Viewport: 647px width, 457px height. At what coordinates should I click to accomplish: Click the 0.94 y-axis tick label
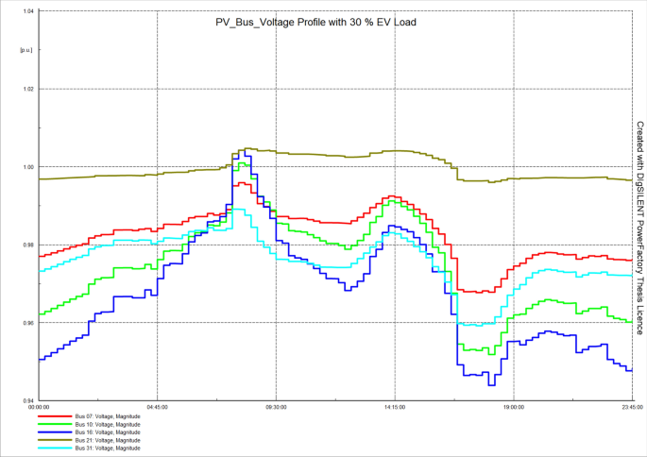27,400
